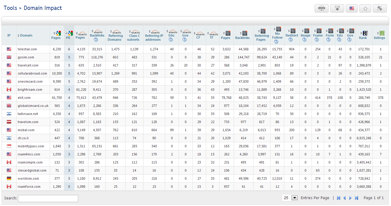Click help icon under No Follow header
This screenshot has width=391, height=206.
pyautogui.click(x=276, y=42)
